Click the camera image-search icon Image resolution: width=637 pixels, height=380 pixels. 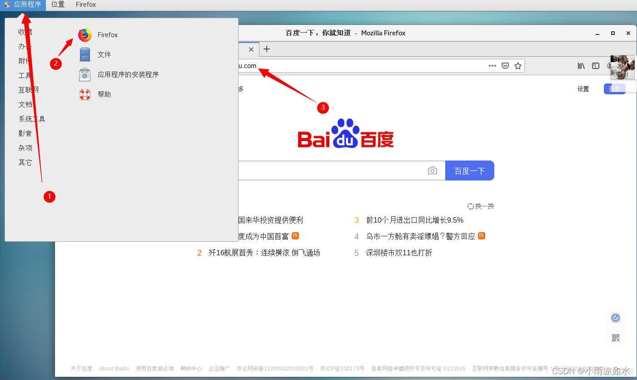[433, 171]
